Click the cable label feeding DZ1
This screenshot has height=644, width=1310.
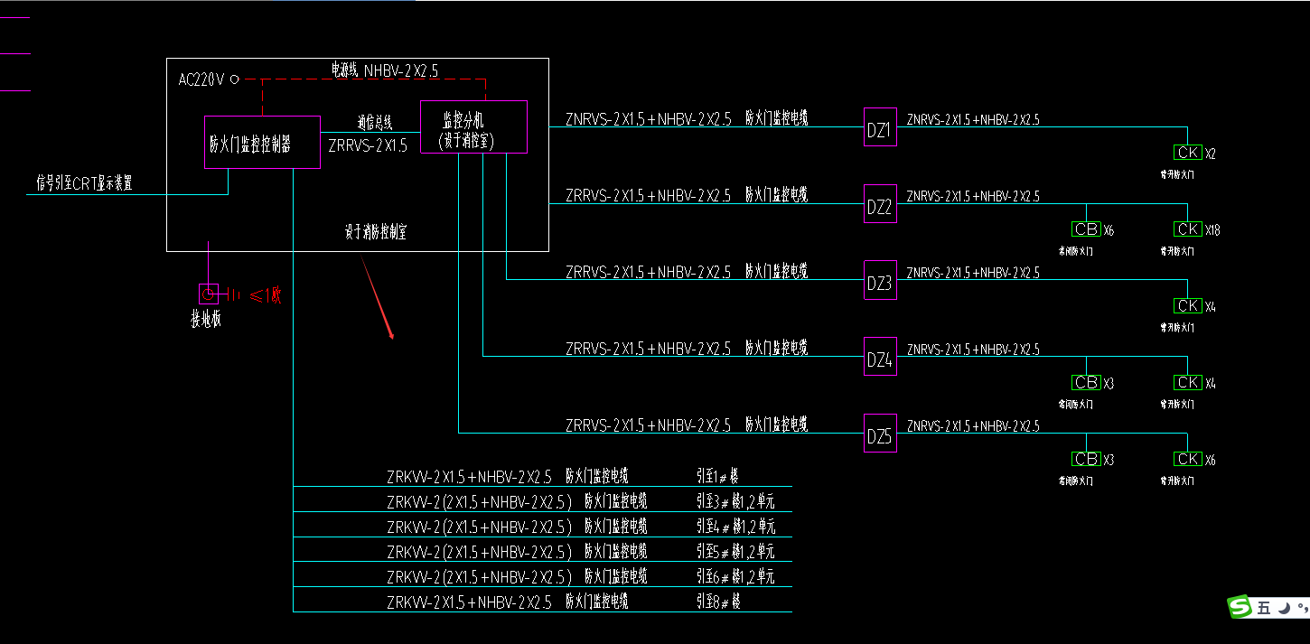649,118
